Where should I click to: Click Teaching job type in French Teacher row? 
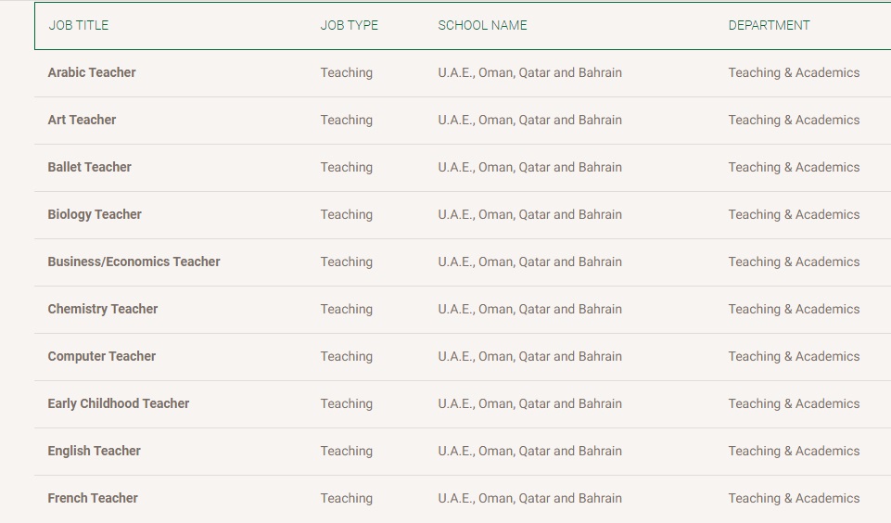pyautogui.click(x=346, y=498)
